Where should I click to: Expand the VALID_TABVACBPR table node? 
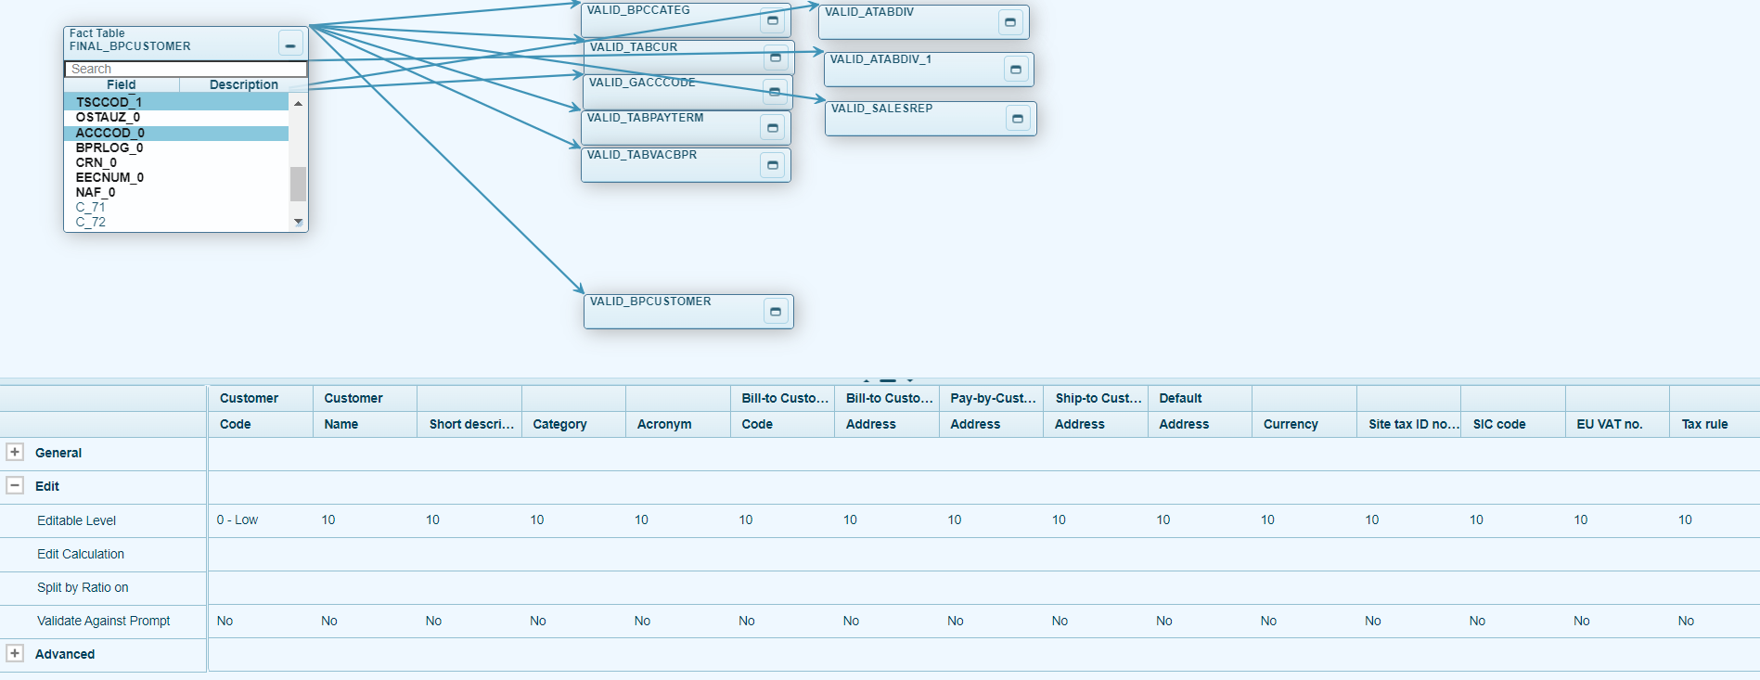coord(772,165)
